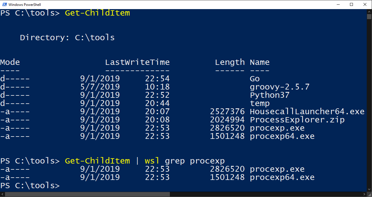Click the vertical scrollbar thumb

coord(369,16)
